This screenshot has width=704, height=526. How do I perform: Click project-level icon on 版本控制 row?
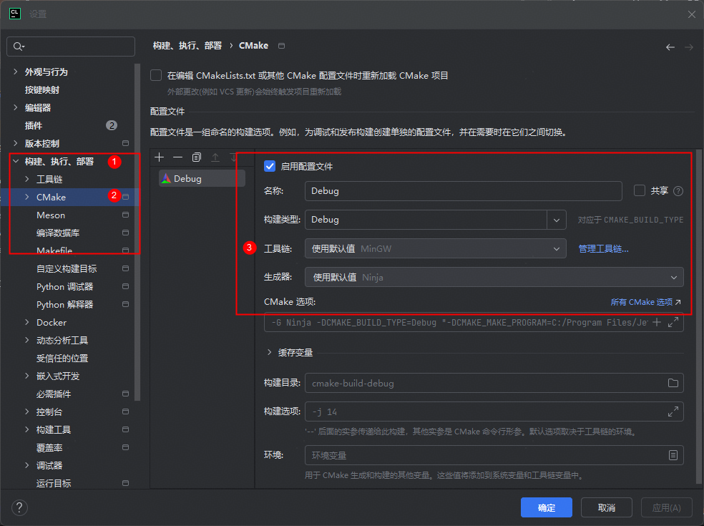pyautogui.click(x=126, y=143)
